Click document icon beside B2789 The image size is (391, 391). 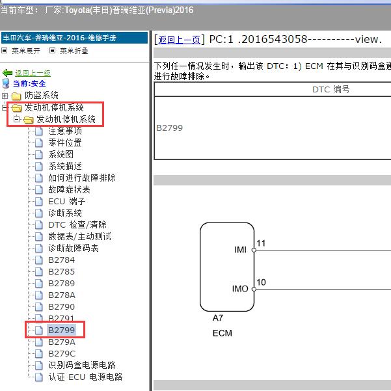pos(38,283)
